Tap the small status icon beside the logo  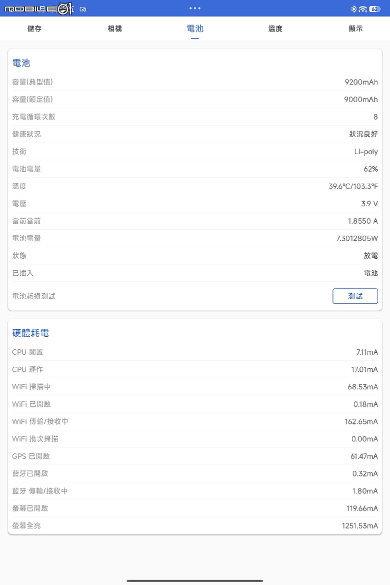click(83, 10)
